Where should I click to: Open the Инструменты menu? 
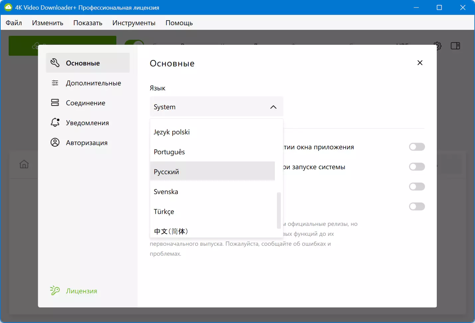click(x=134, y=23)
